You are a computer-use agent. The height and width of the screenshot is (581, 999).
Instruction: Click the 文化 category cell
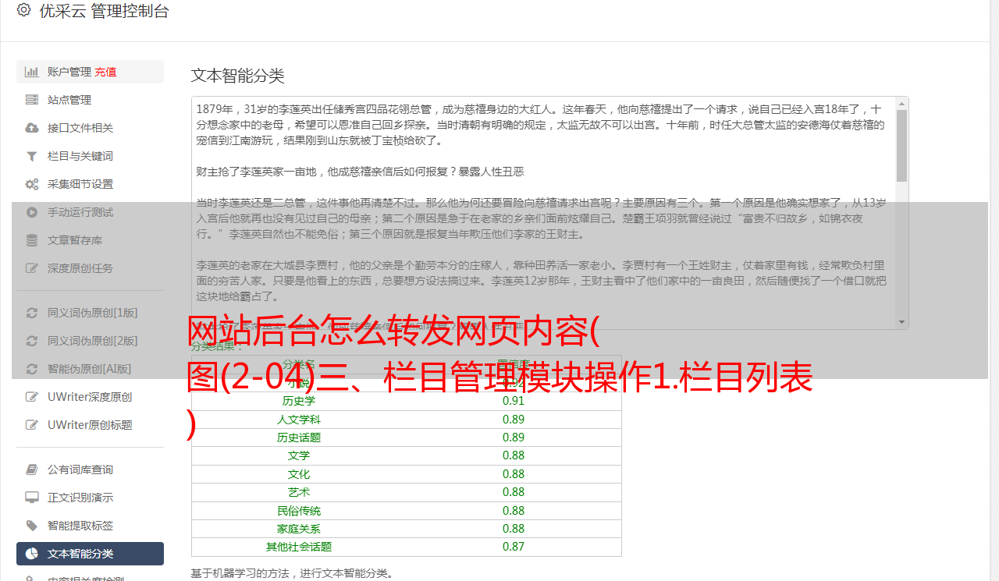pyautogui.click(x=299, y=474)
